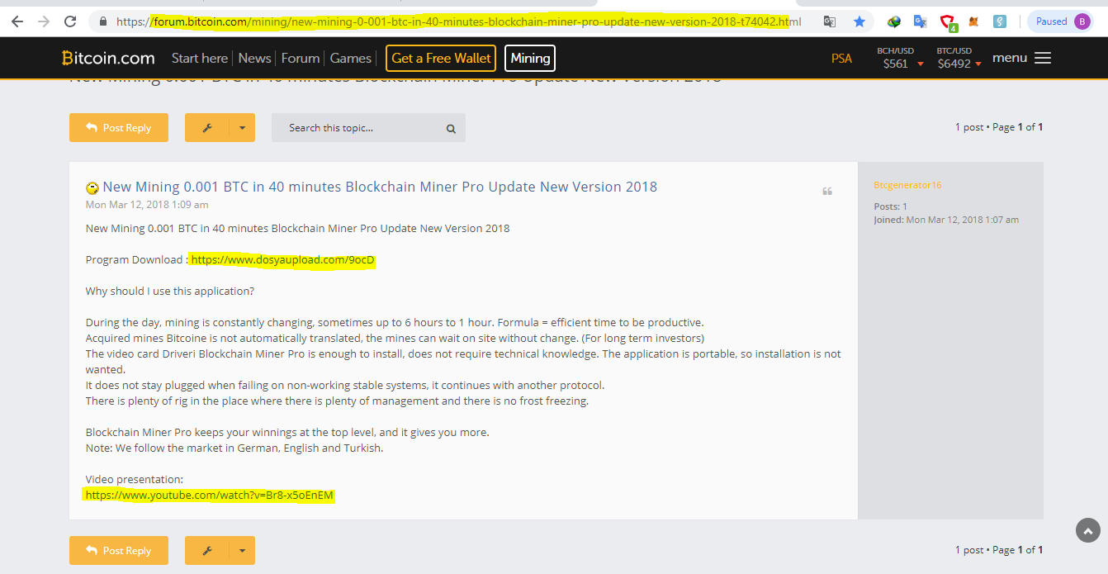1108x574 pixels.
Task: Open the MetaMask fox extension icon
Action: click(x=973, y=22)
